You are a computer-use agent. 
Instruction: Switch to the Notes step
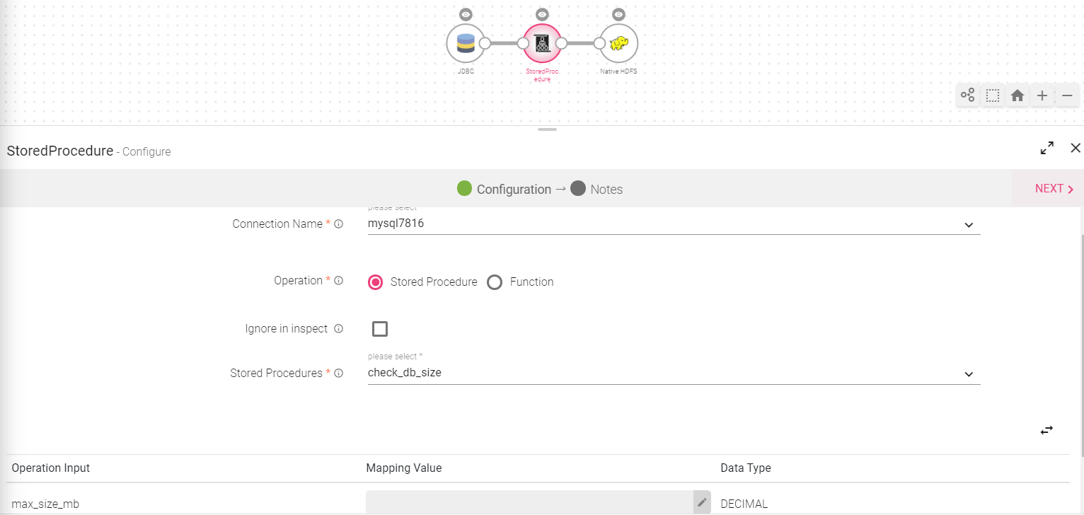pos(596,189)
